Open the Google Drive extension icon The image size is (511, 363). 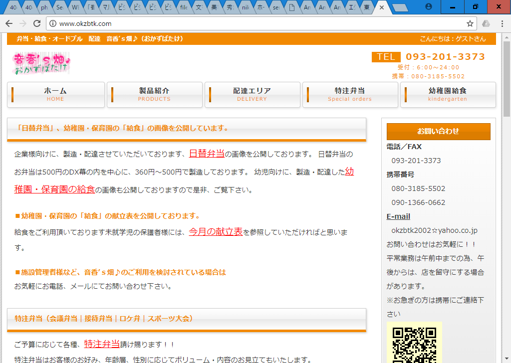point(486,23)
